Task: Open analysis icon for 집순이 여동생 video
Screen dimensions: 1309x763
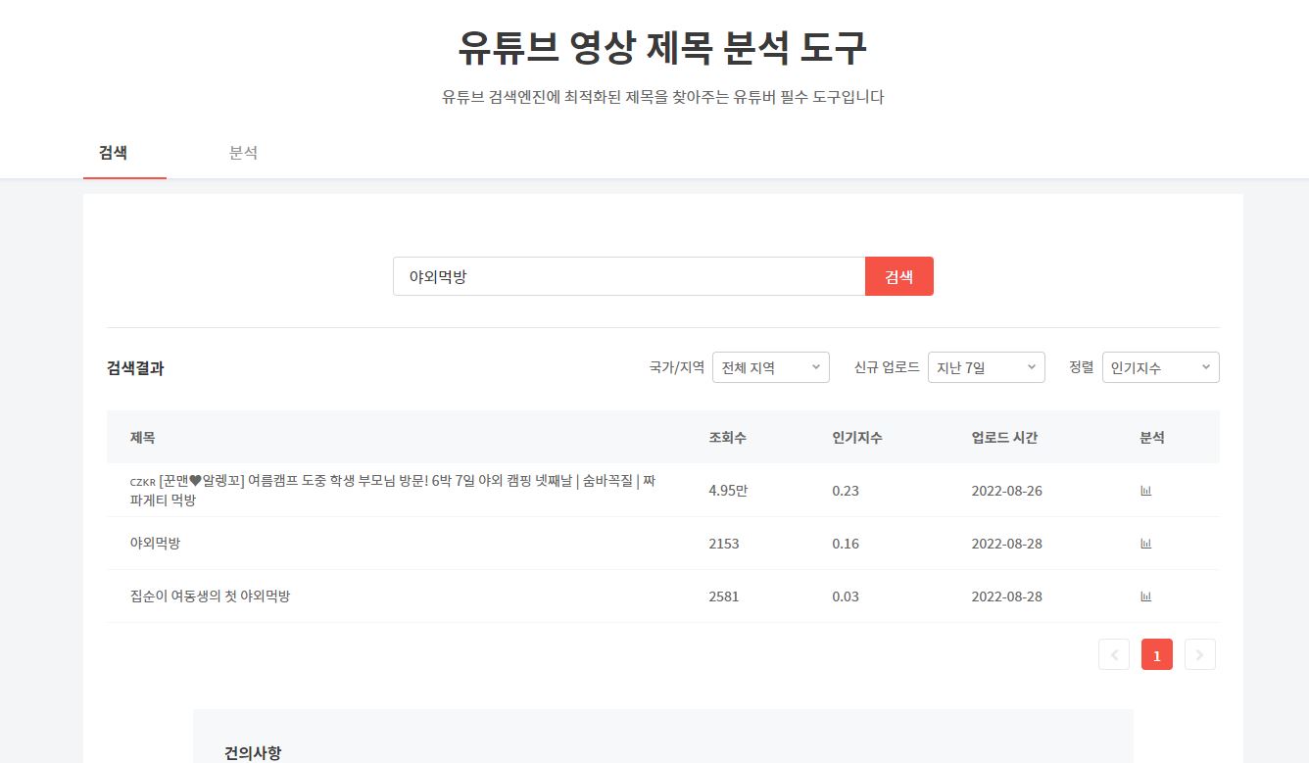Action: (1145, 596)
